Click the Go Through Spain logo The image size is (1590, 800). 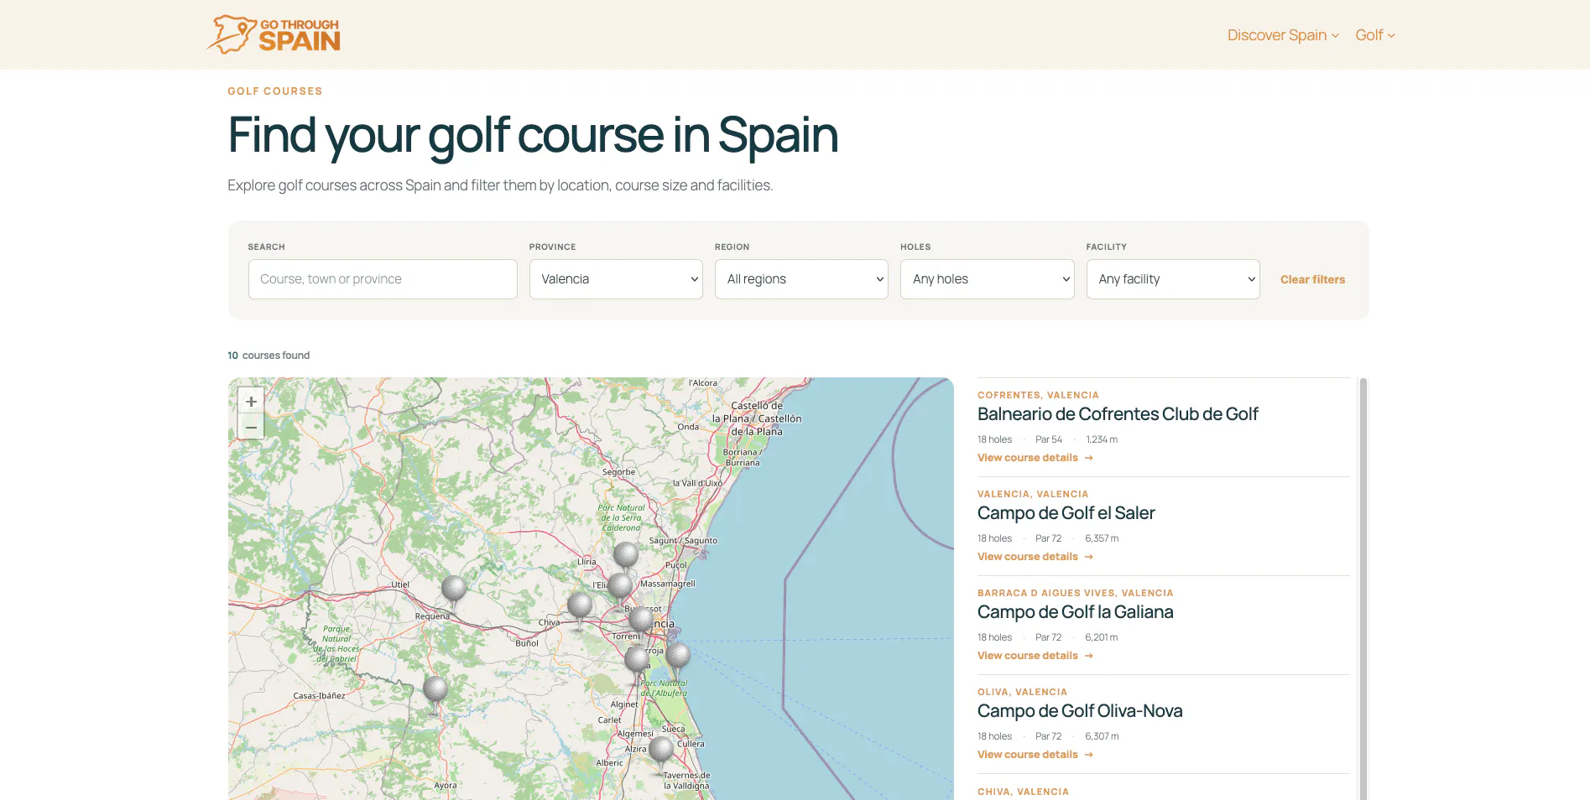274,34
